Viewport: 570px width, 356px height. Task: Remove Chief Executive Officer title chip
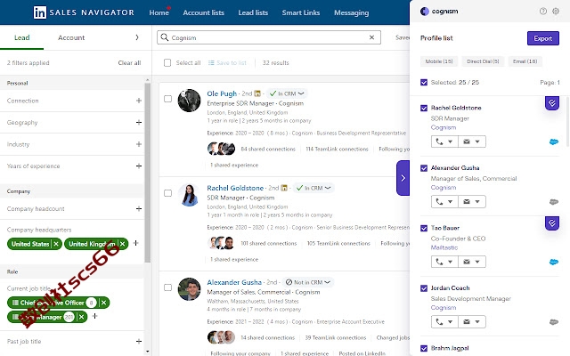point(103,303)
